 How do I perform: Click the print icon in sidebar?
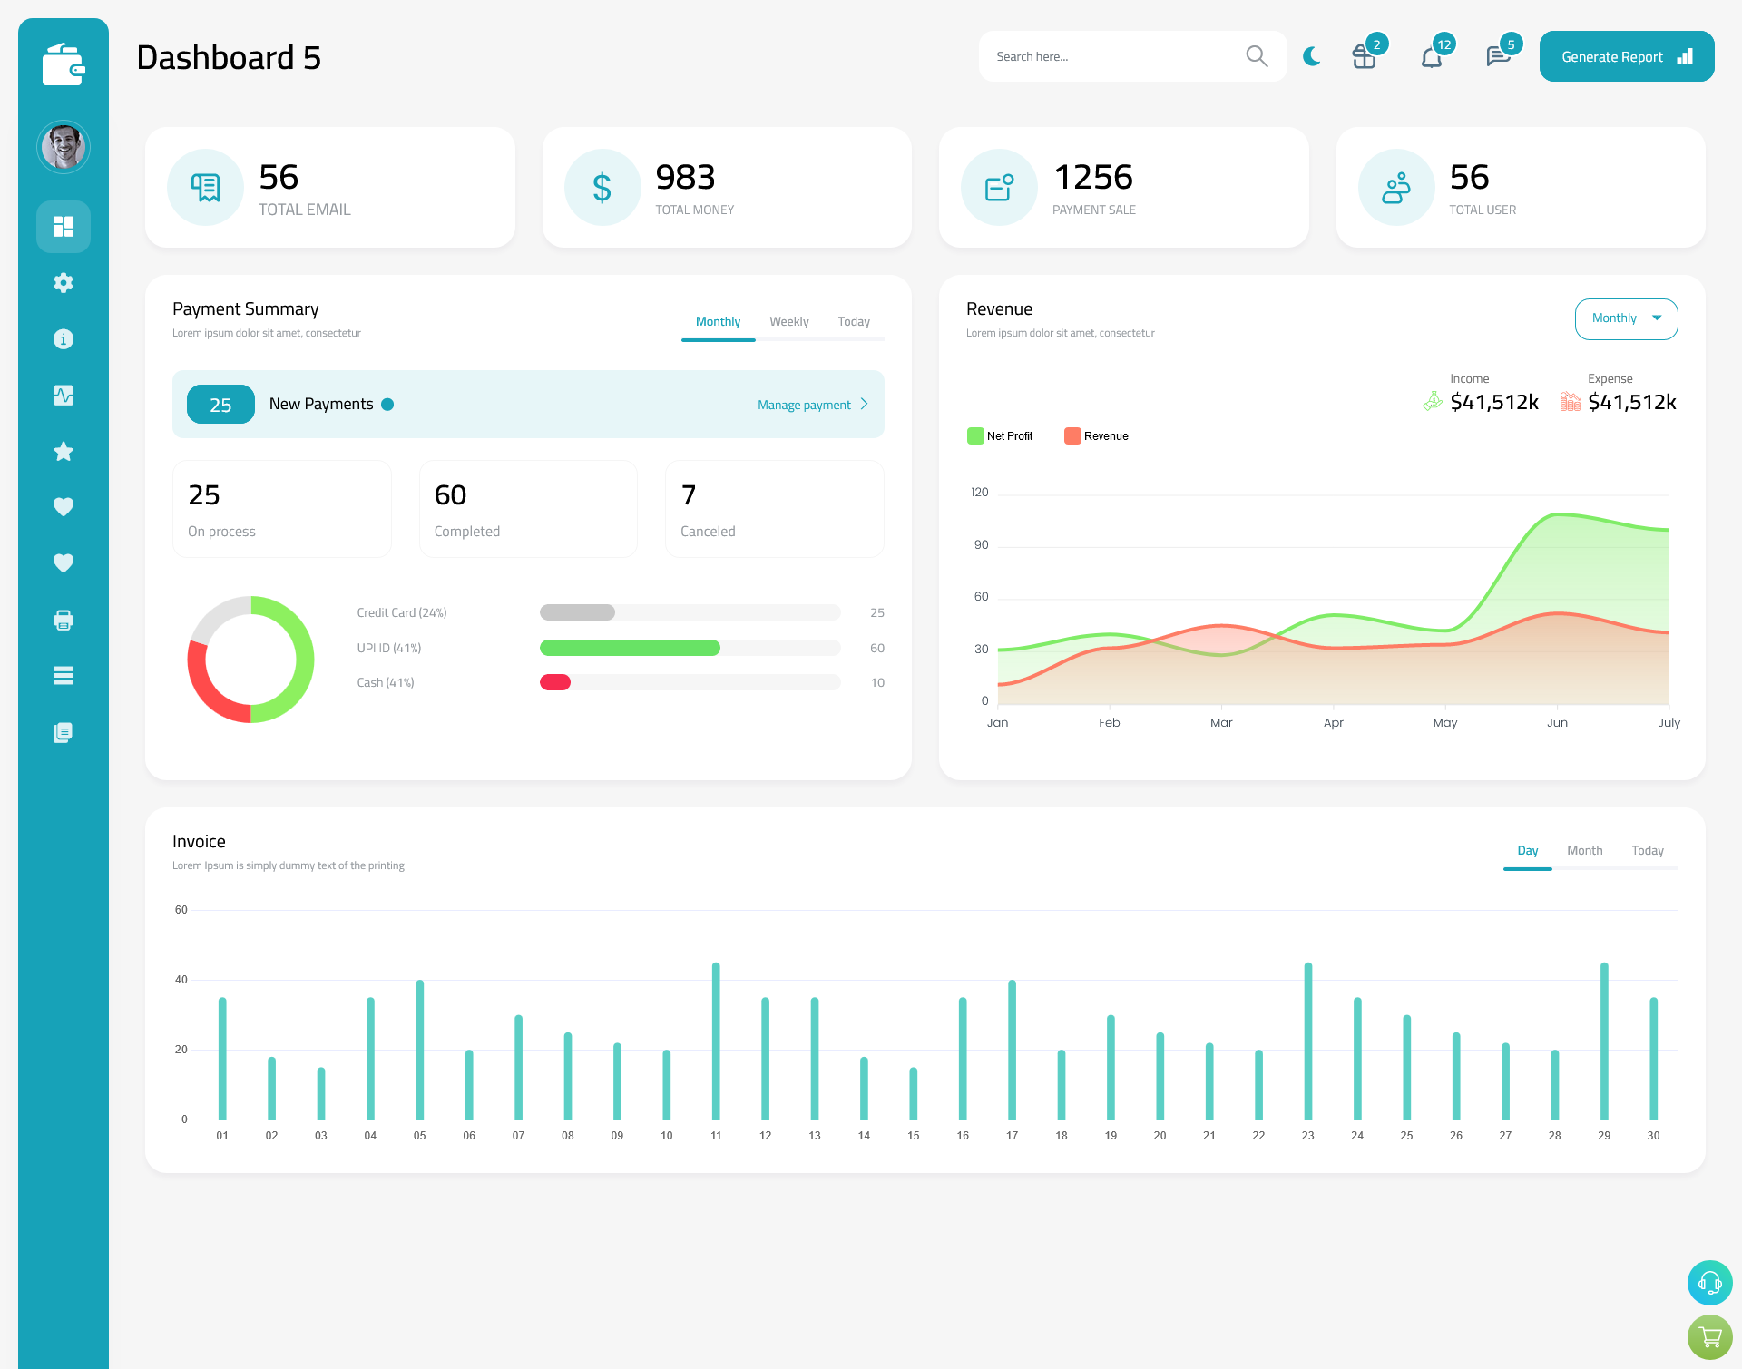pos(64,620)
